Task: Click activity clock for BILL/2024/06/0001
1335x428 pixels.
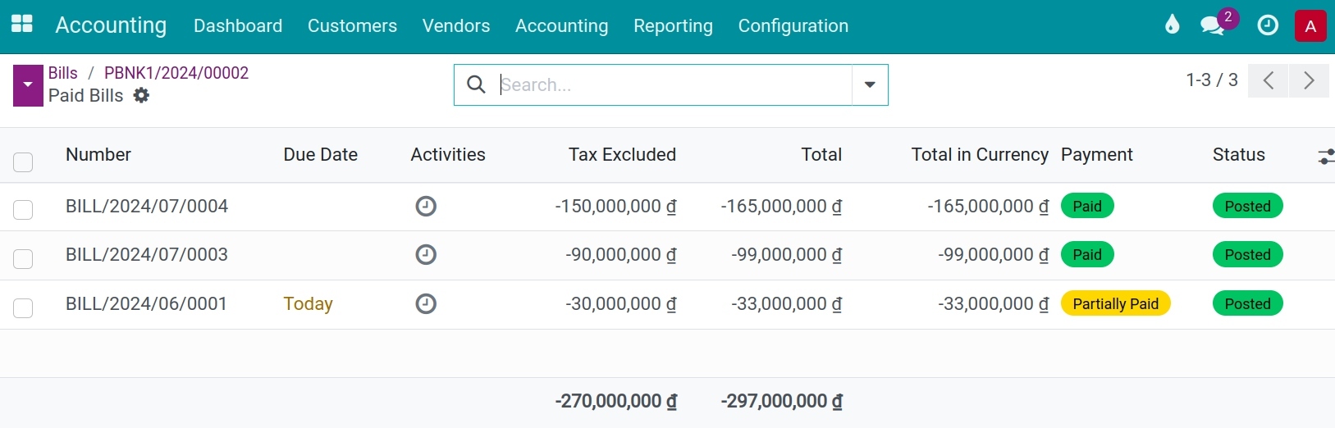Action: pyautogui.click(x=426, y=303)
